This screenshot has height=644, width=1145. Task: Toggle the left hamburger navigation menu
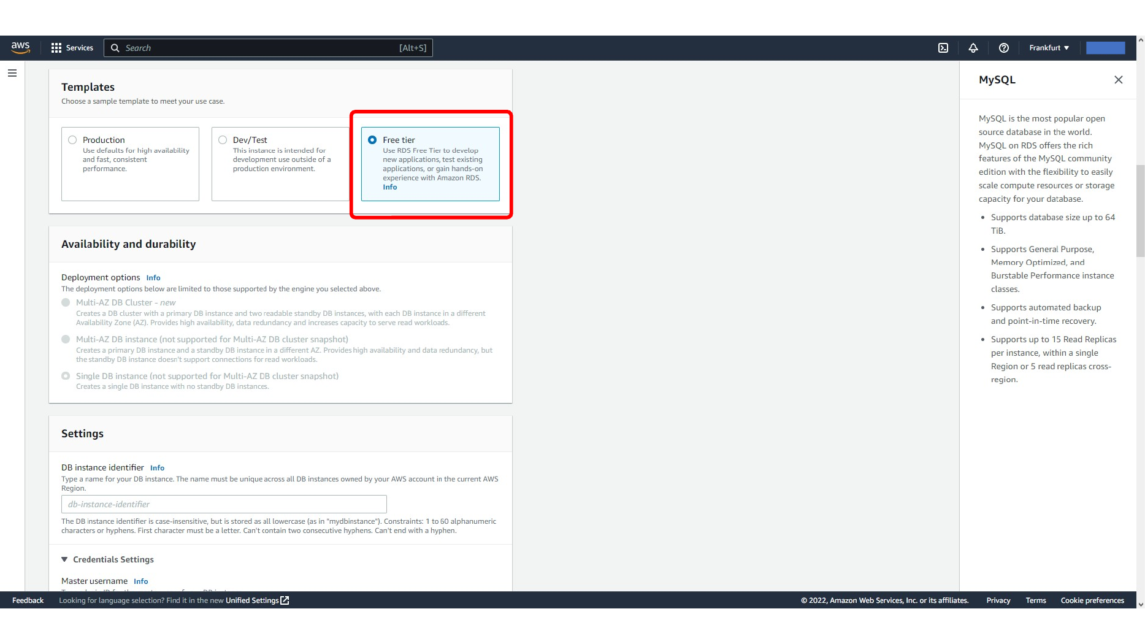click(12, 73)
